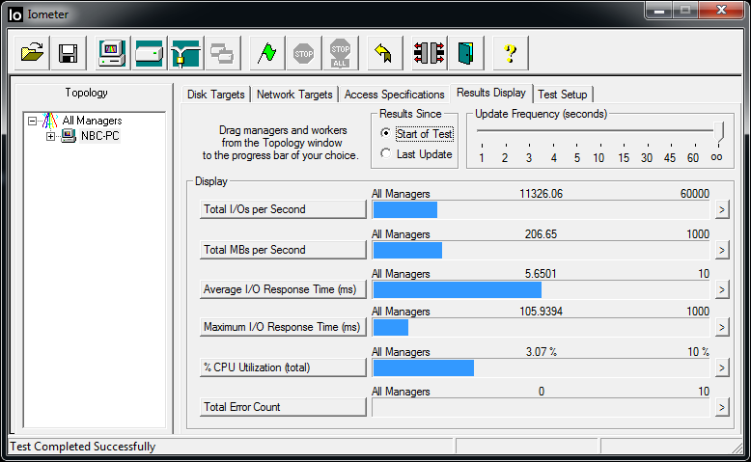Open the Access Specifications tab
The height and width of the screenshot is (462, 751).
394,95
